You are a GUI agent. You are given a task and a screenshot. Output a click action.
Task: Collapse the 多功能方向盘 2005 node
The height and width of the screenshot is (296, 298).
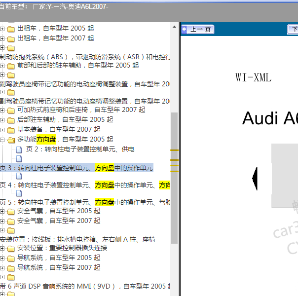(2, 140)
